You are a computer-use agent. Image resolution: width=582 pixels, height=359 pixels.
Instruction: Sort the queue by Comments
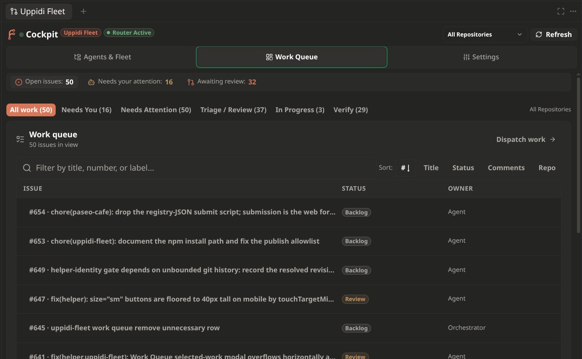tap(506, 168)
